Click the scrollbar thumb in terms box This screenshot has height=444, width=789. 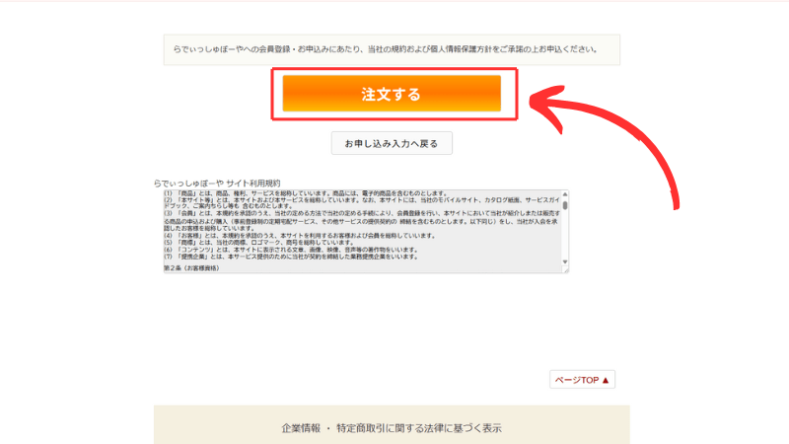coord(566,204)
